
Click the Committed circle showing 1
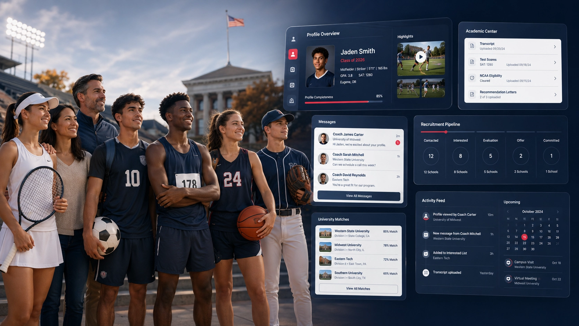551,156
